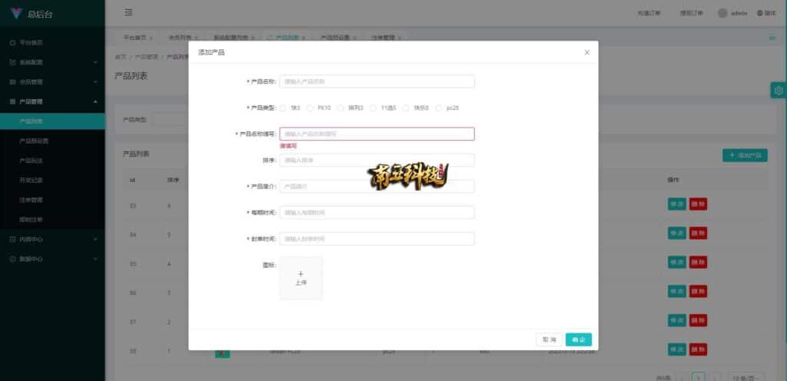The image size is (787, 381).
Task: Choose the pc28 product type radio
Action: pos(439,108)
